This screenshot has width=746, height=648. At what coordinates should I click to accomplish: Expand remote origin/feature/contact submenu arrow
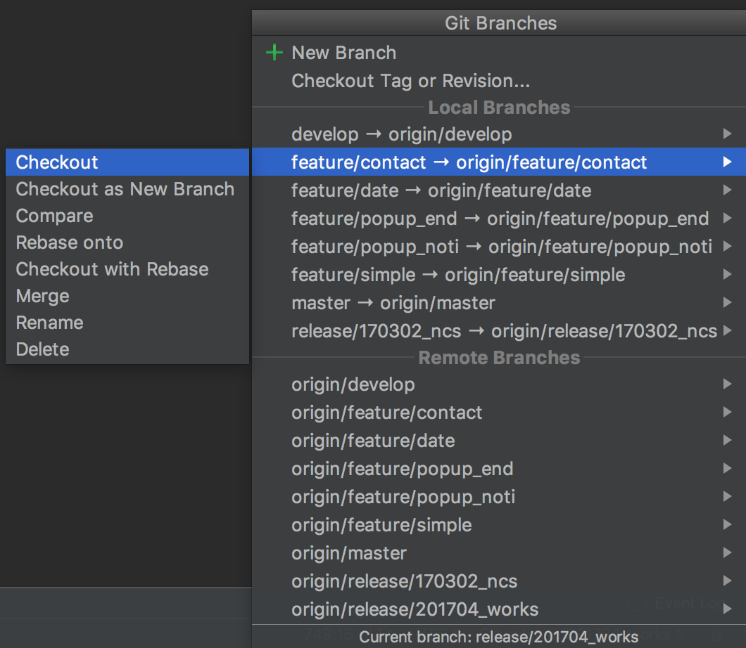pos(727,412)
